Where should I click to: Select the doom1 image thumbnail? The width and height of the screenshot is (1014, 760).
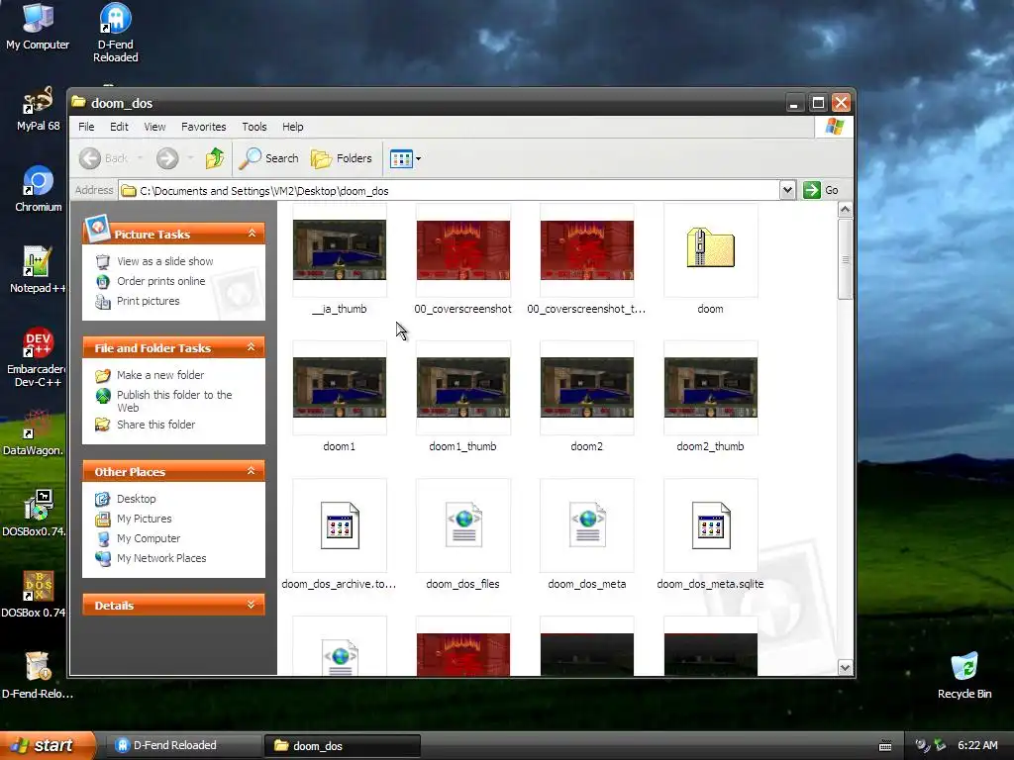pyautogui.click(x=340, y=388)
